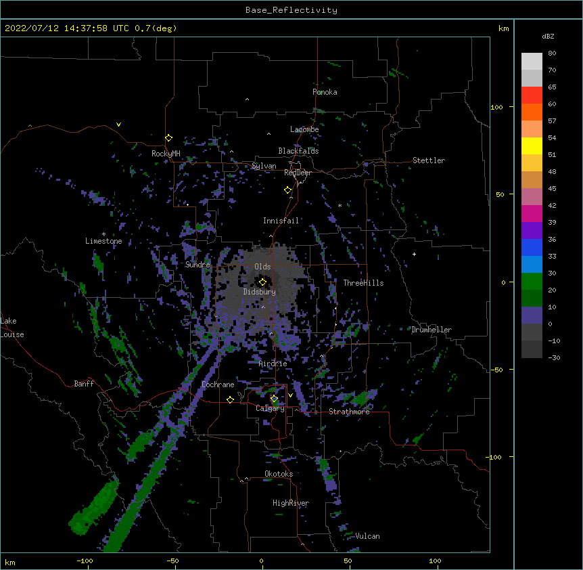Click the yellow radar marker below Olds

(262, 282)
